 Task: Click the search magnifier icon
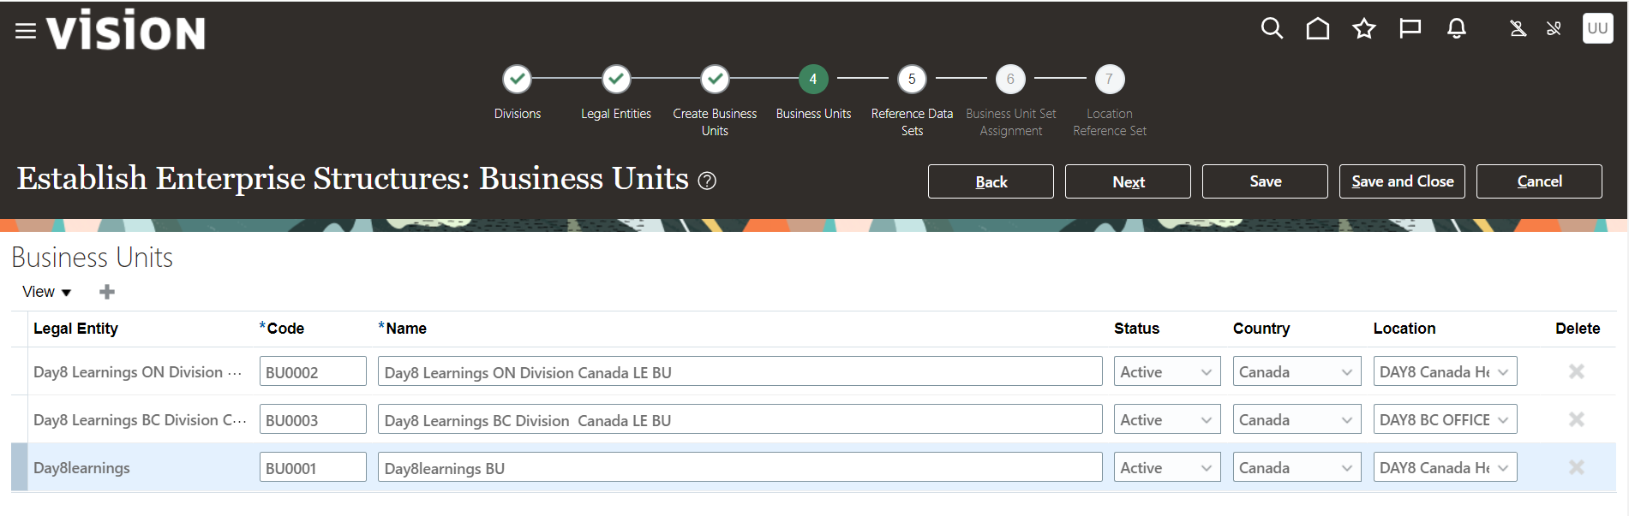point(1272,29)
